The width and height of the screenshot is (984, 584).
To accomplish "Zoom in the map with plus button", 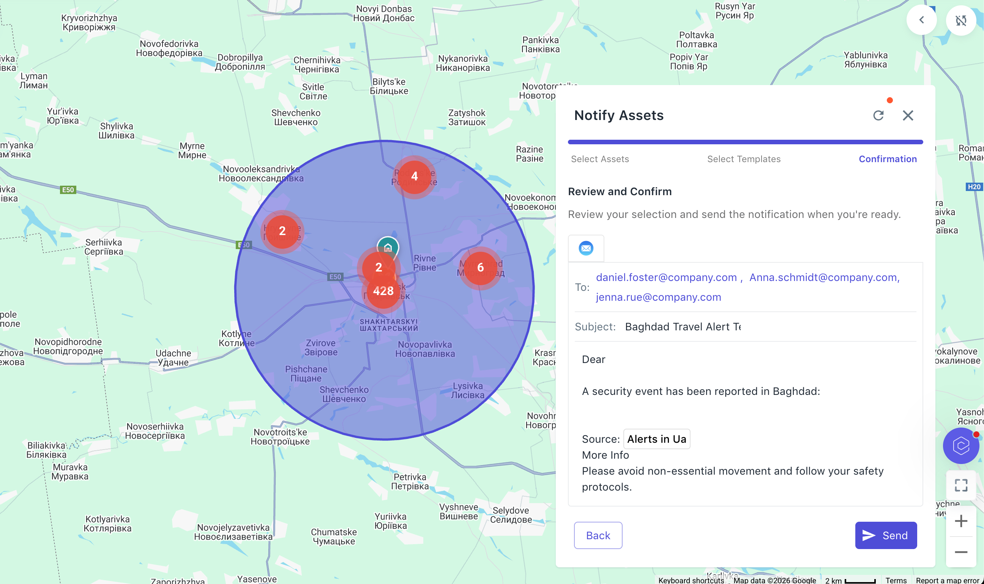I will coord(961,521).
